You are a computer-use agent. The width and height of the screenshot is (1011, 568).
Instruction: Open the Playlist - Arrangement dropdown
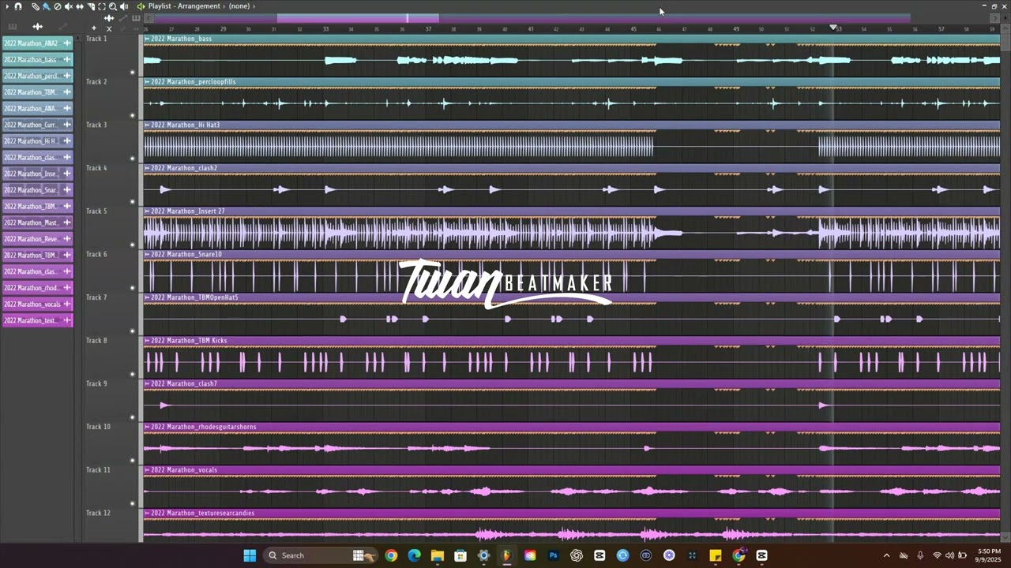click(x=183, y=6)
